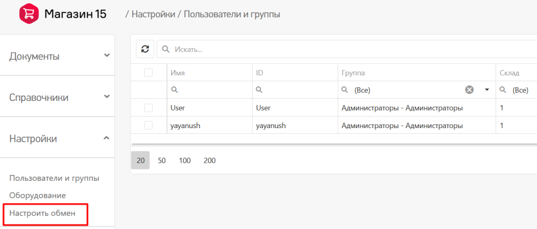
Task: Expand the Справочники section
Action: tap(107, 97)
